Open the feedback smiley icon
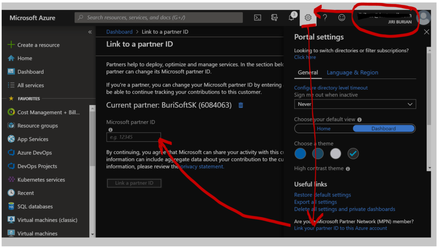Screen dimensions: 439x248 pos(342,18)
